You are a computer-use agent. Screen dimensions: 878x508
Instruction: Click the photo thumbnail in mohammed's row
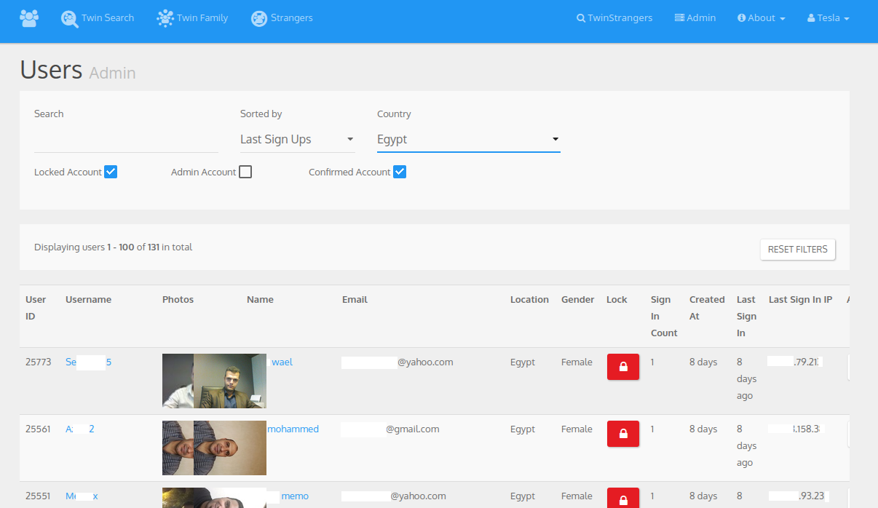[x=214, y=448]
